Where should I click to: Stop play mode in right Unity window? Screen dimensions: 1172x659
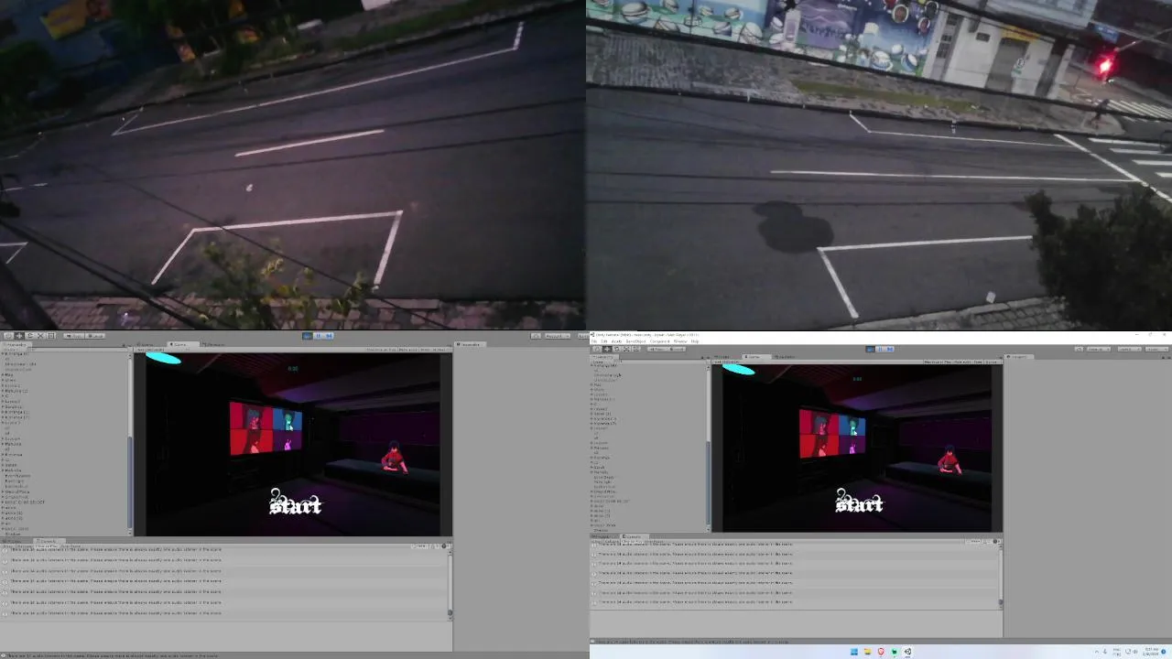tap(870, 349)
